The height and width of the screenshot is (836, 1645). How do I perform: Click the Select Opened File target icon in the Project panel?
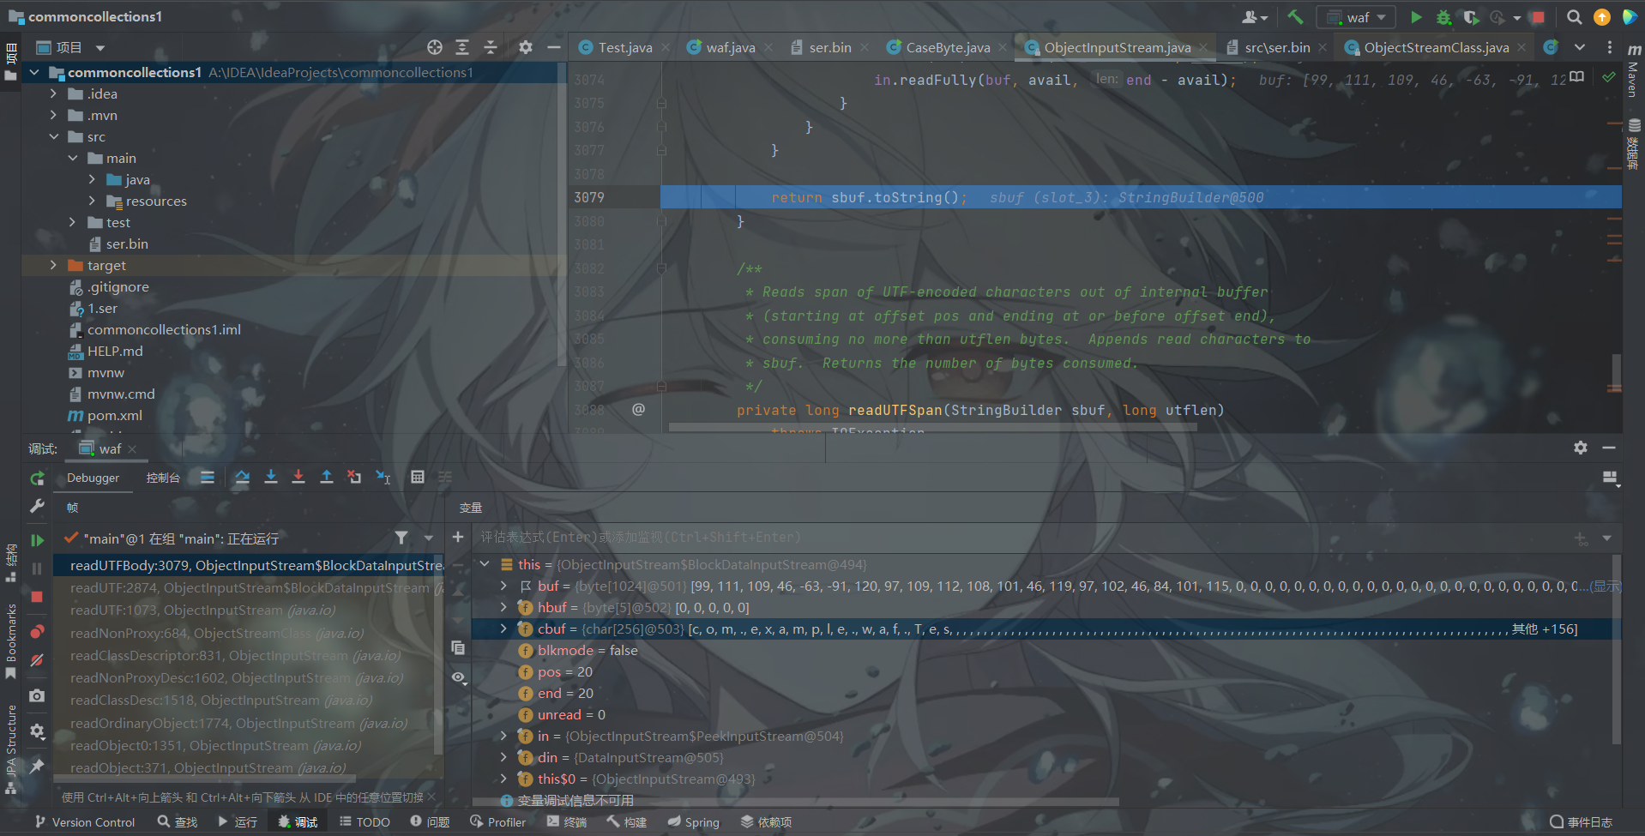(x=435, y=47)
